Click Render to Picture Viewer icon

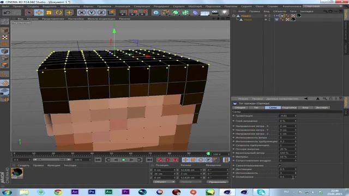tap(133, 13)
